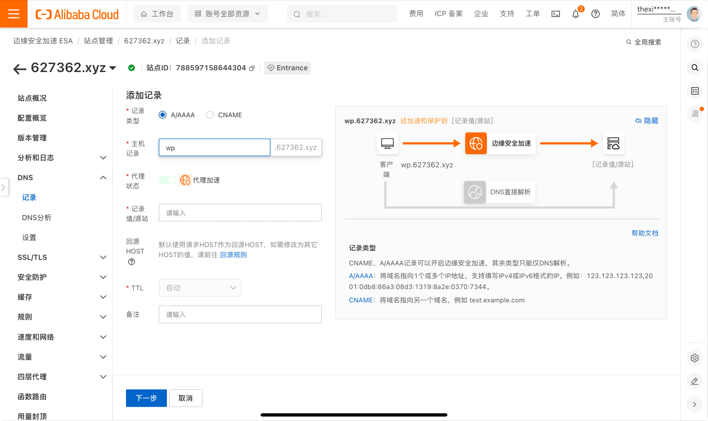This screenshot has height=421, width=708.
Task: Expand the left edge collapsed panel arrow
Action: pyautogui.click(x=3, y=187)
